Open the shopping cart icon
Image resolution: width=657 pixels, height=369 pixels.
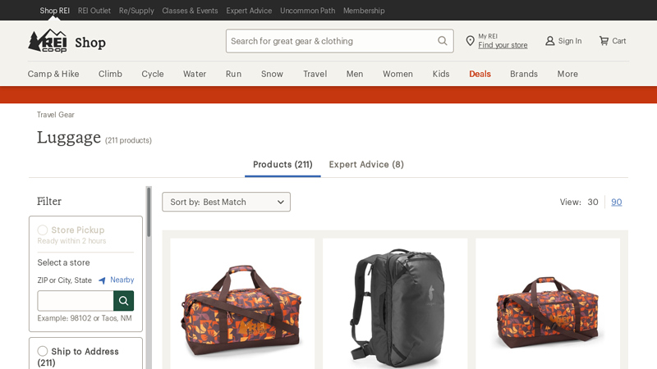[x=604, y=41]
